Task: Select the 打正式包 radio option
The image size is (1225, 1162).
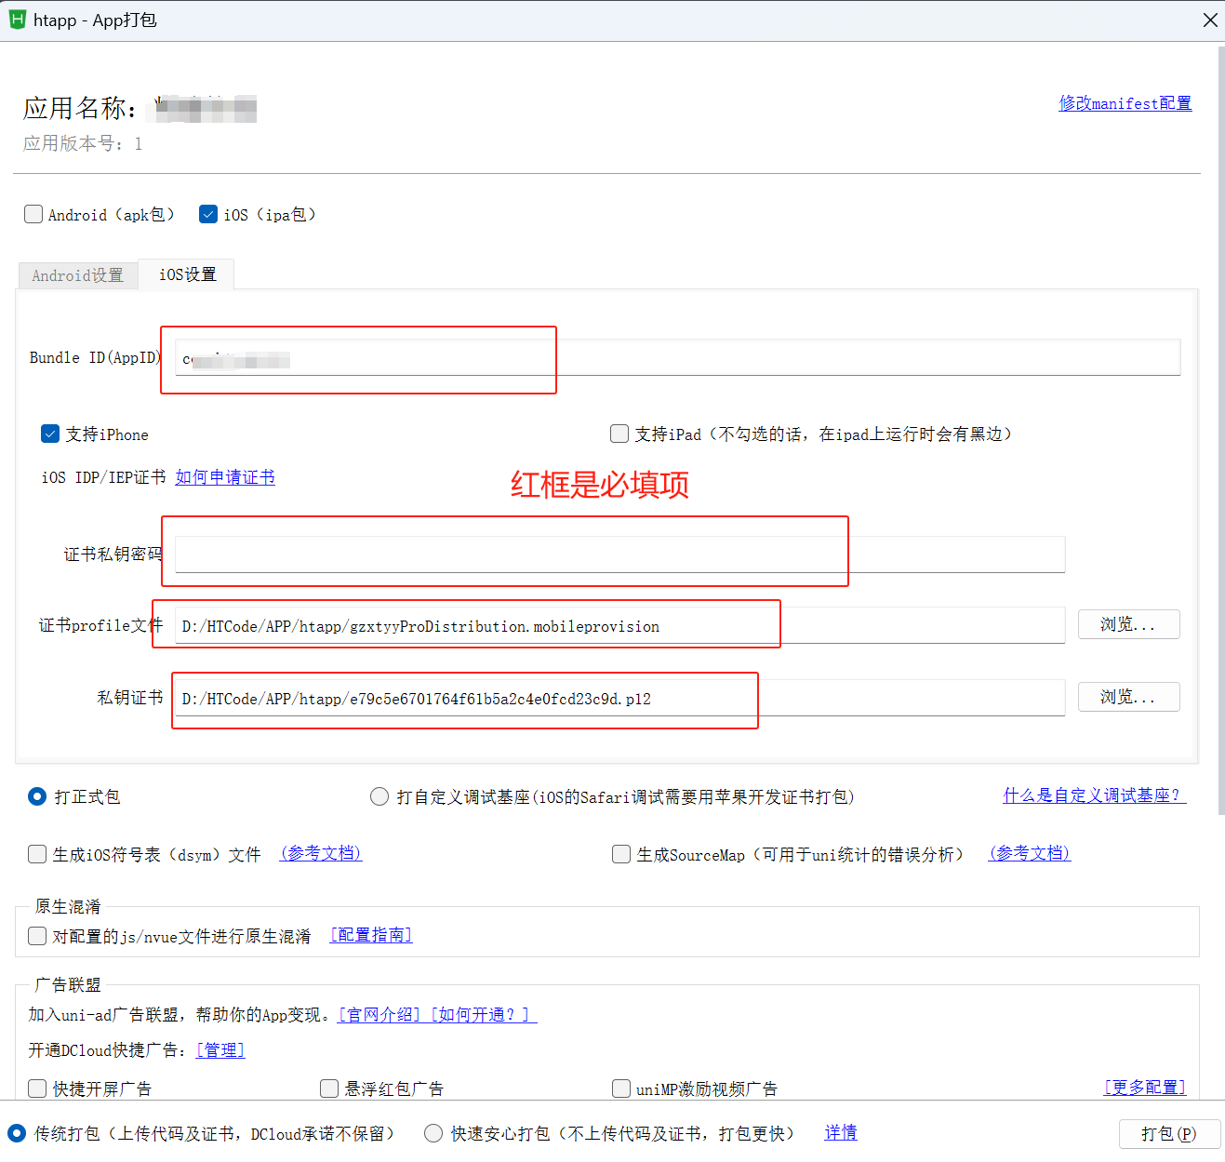Action: (37, 796)
